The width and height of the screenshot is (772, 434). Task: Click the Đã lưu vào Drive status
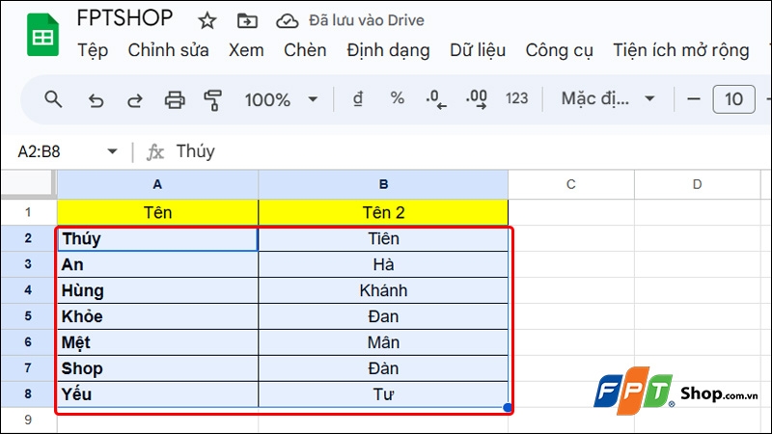coord(367,20)
